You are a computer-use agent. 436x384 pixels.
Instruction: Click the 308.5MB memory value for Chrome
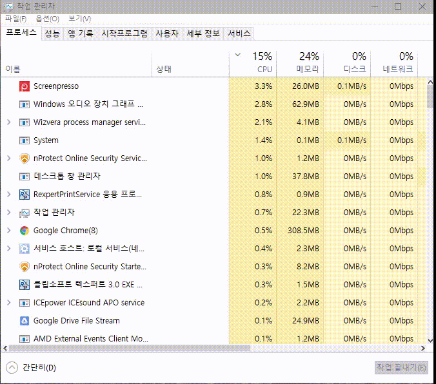coord(303,231)
